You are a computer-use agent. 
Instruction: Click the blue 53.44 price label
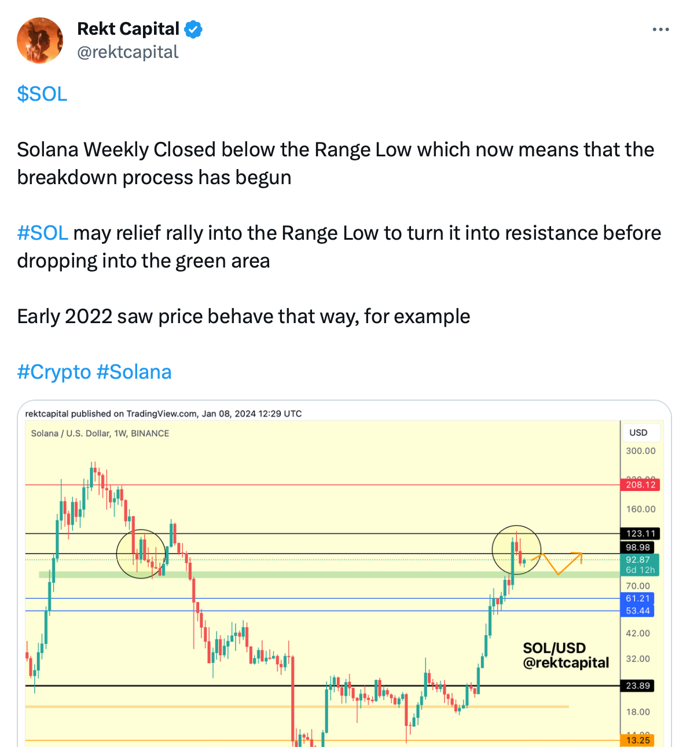(x=637, y=611)
